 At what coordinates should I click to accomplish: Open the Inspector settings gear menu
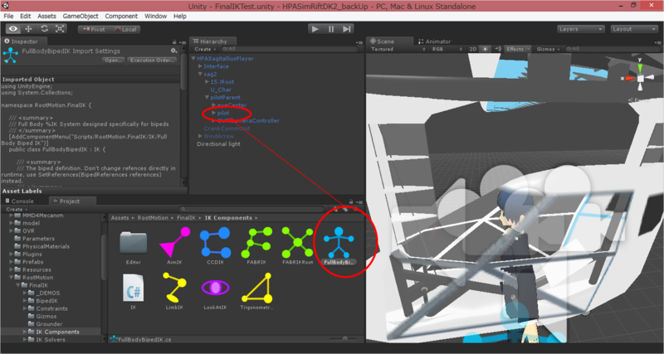[x=173, y=51]
